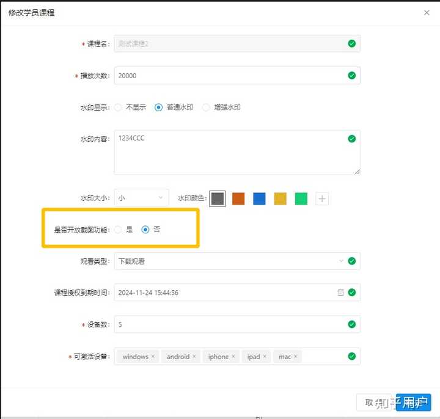440x419 pixels.
Task: Click the 观看类型 chevron arrow
Action: 341,261
